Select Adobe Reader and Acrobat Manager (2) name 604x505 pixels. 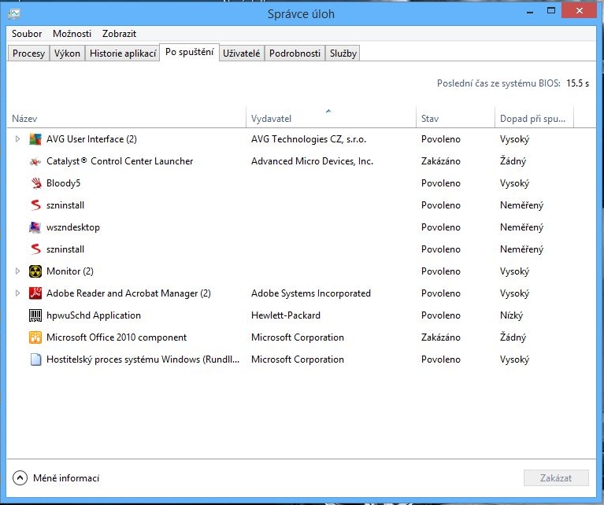point(128,293)
